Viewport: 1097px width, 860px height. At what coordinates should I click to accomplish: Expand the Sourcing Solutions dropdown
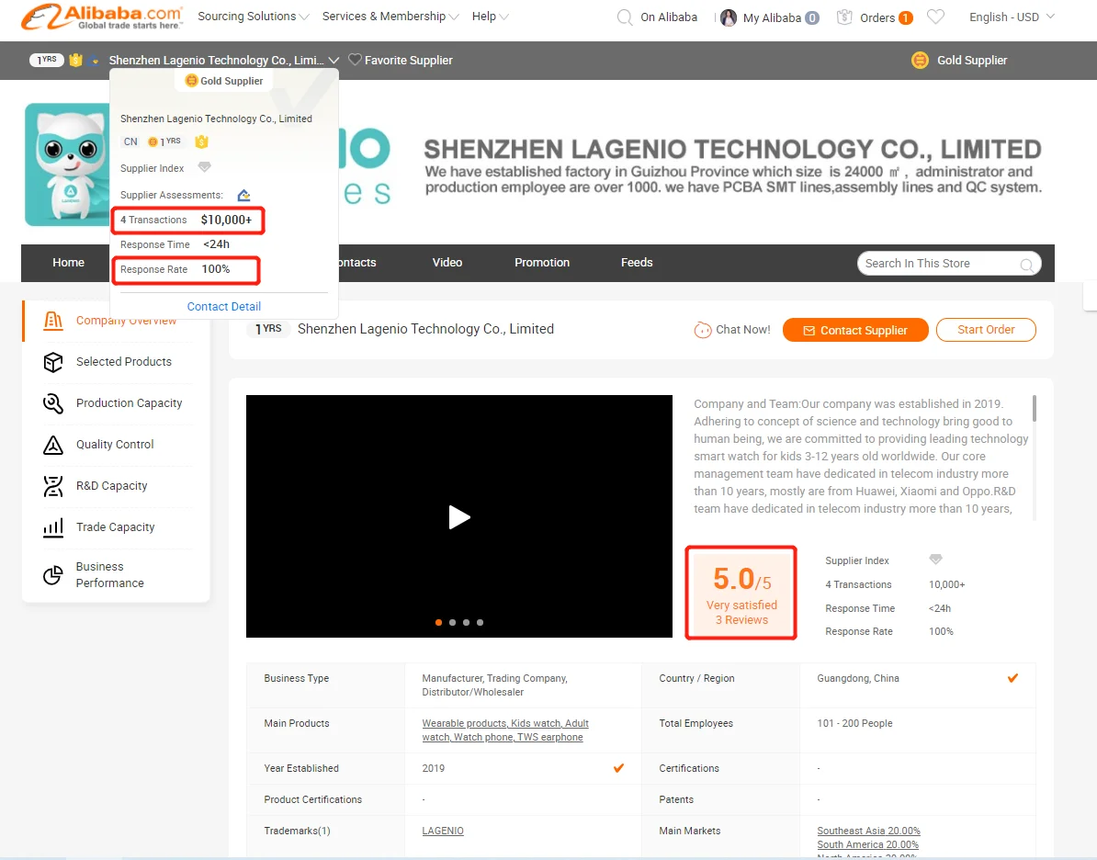click(x=254, y=17)
